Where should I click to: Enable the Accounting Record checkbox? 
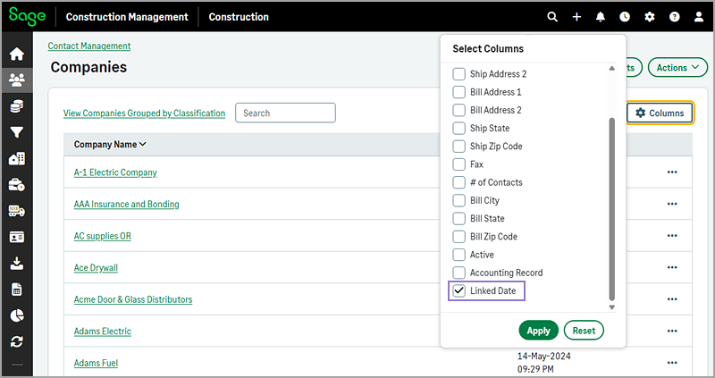459,273
